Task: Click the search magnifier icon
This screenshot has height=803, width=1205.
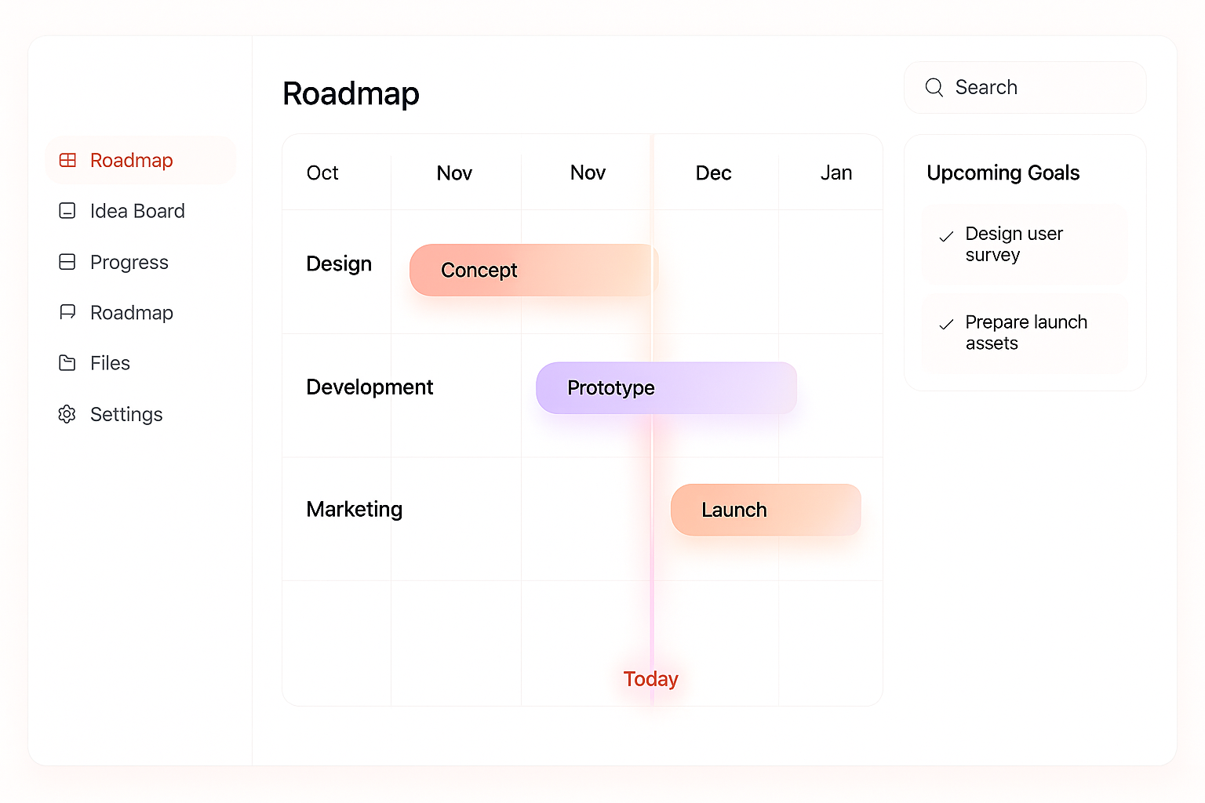Action: (x=934, y=87)
